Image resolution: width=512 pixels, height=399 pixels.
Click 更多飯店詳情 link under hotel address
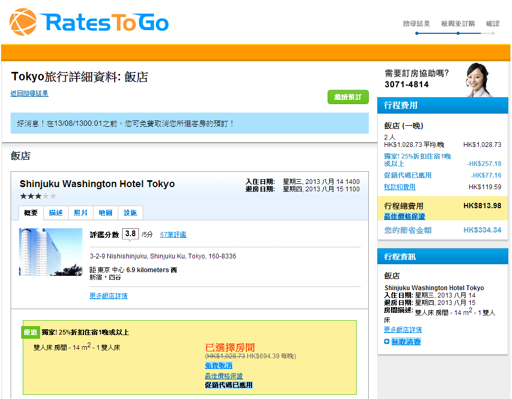(x=108, y=296)
